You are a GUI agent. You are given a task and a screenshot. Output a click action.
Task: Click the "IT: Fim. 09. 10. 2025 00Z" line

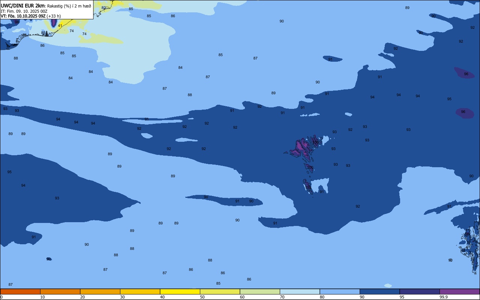(x=24, y=11)
